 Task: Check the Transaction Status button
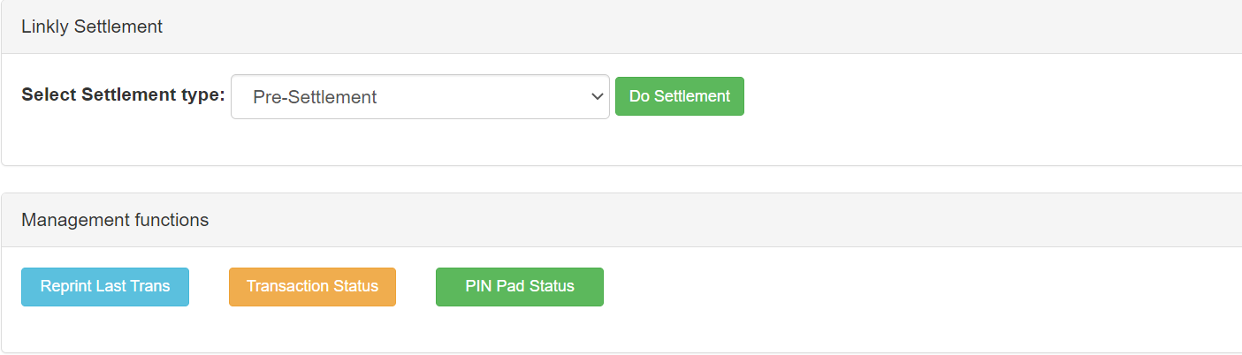[312, 286]
